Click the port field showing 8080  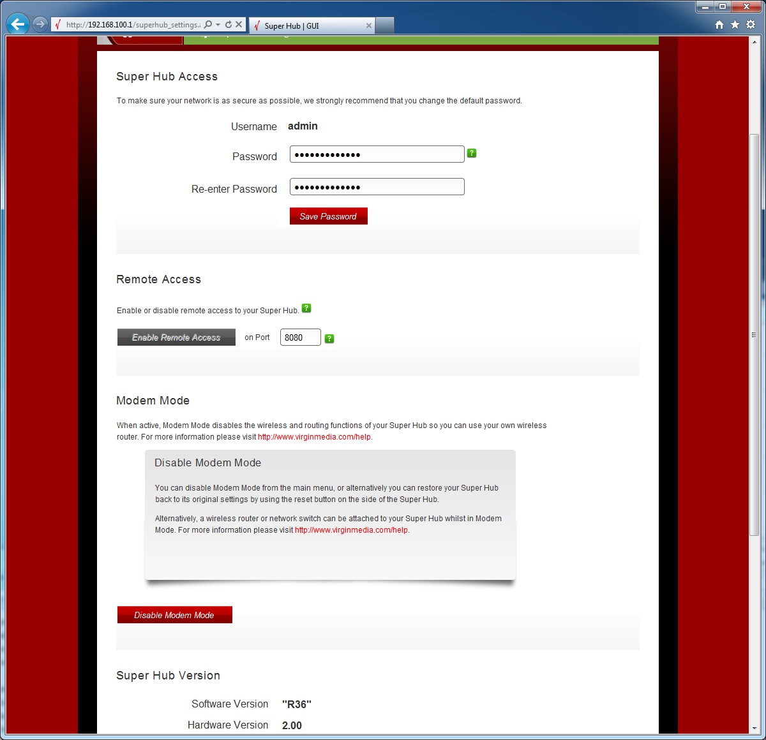301,337
